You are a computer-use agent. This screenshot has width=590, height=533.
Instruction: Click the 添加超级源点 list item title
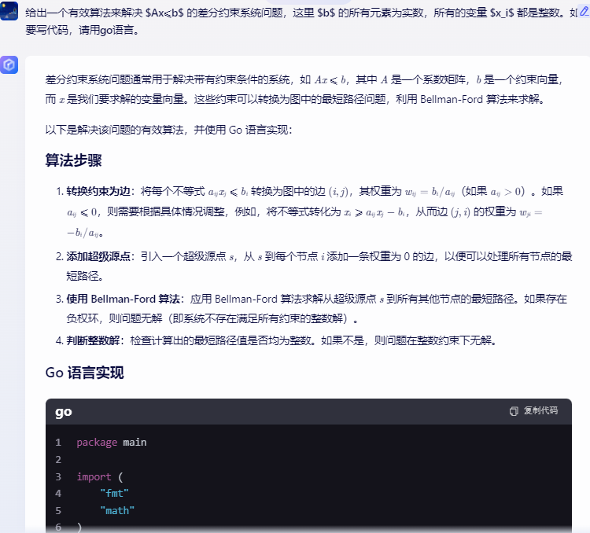point(98,256)
